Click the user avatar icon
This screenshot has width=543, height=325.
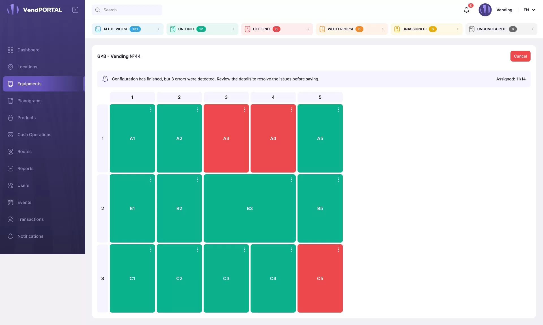[x=485, y=10]
